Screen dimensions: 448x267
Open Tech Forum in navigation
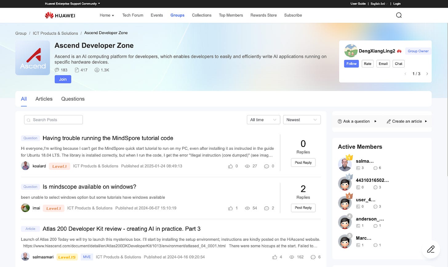[133, 15]
